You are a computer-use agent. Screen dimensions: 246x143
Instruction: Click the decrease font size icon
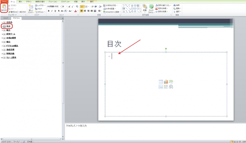coord(72,7)
